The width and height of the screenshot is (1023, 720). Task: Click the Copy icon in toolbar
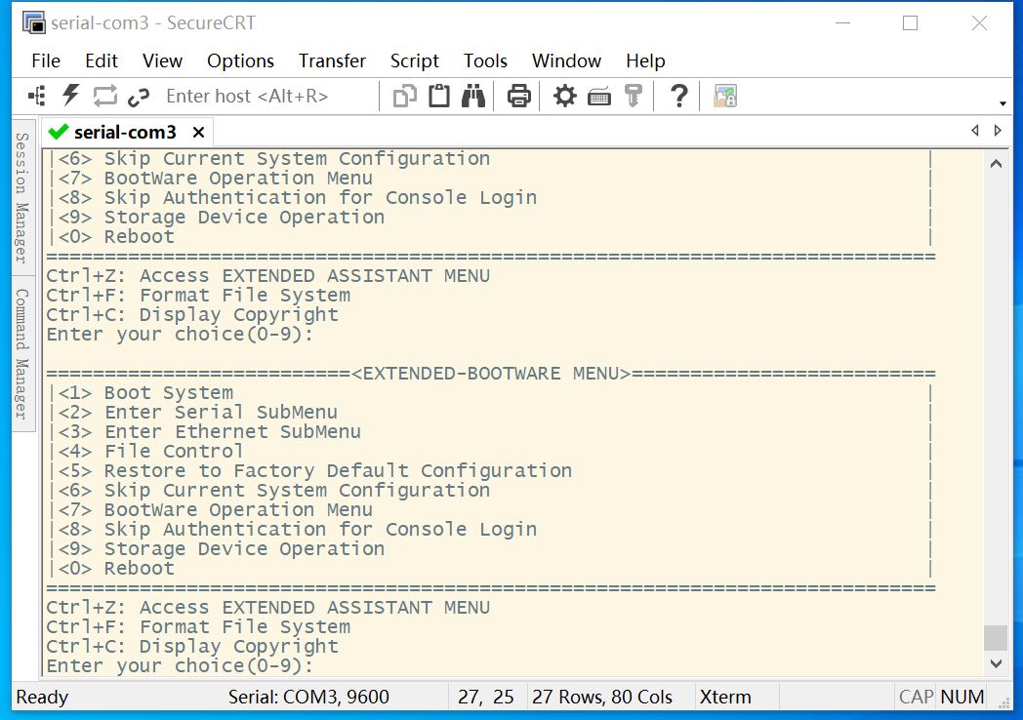pos(404,96)
